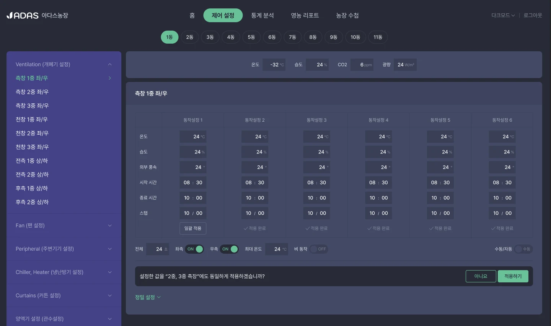This screenshot has height=326, width=551.
Task: Click 로그아웃 link
Action: tap(533, 15)
